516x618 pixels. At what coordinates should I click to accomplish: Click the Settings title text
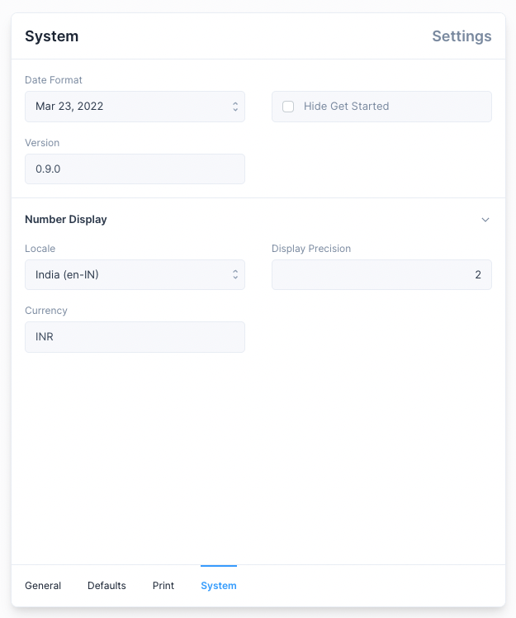(462, 36)
